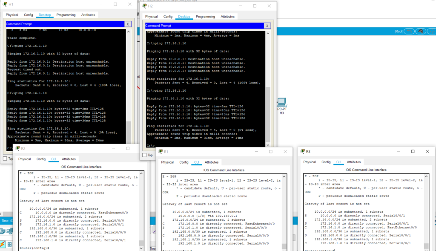The image size is (436, 251).
Task: Maximize the R3 window
Action: tap(413, 151)
